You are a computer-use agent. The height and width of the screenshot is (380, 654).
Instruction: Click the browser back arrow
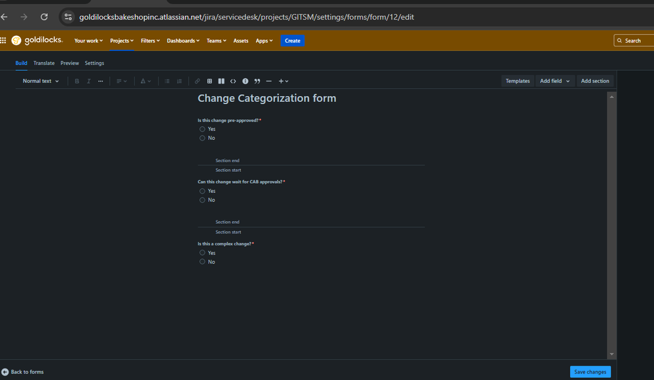coord(4,17)
